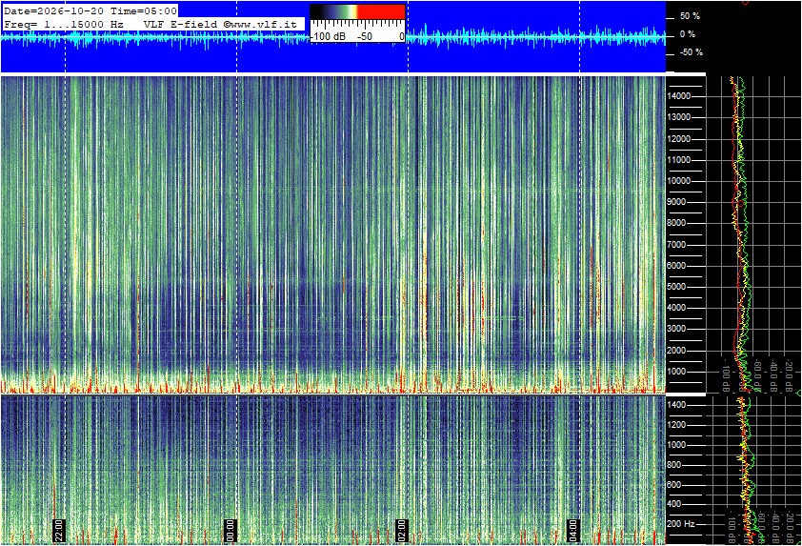Click the 1200 label on lower spectrogram axis
Image resolution: width=802 pixels, height=546 pixels.
[x=676, y=425]
